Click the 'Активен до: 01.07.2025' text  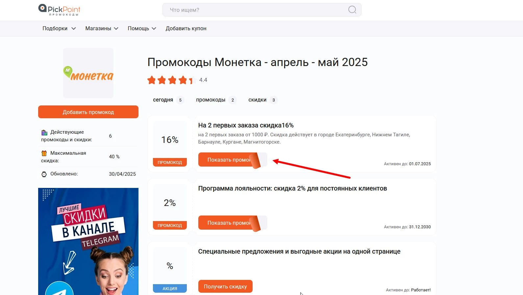tap(407, 164)
